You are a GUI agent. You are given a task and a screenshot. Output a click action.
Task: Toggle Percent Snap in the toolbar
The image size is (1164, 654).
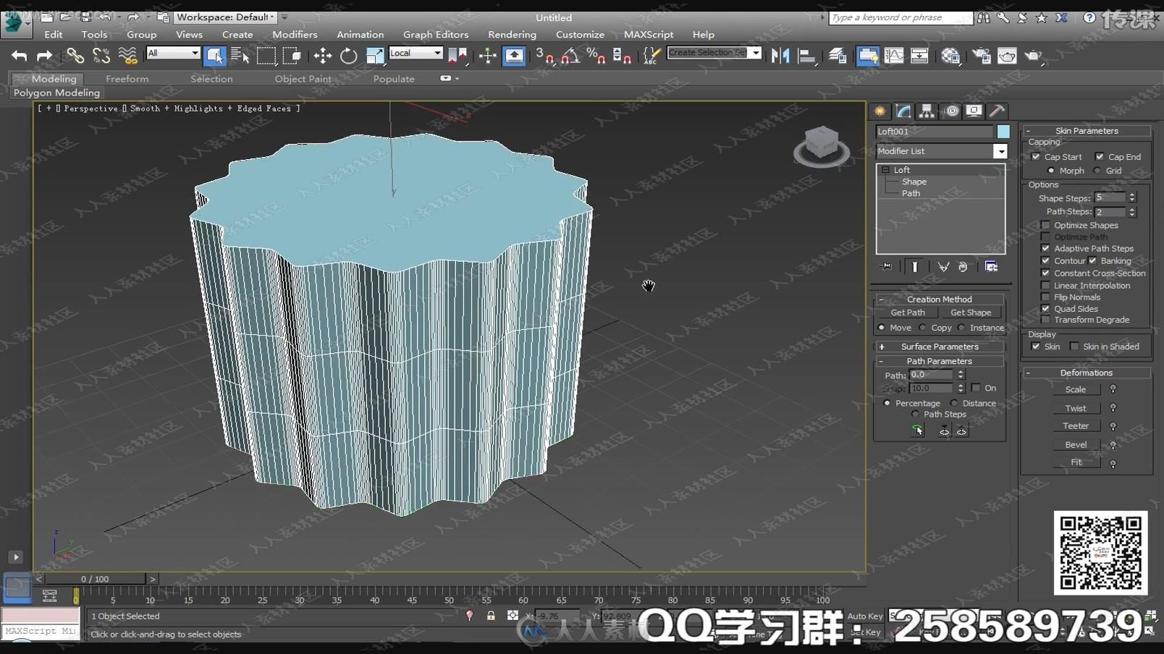pyautogui.click(x=596, y=56)
